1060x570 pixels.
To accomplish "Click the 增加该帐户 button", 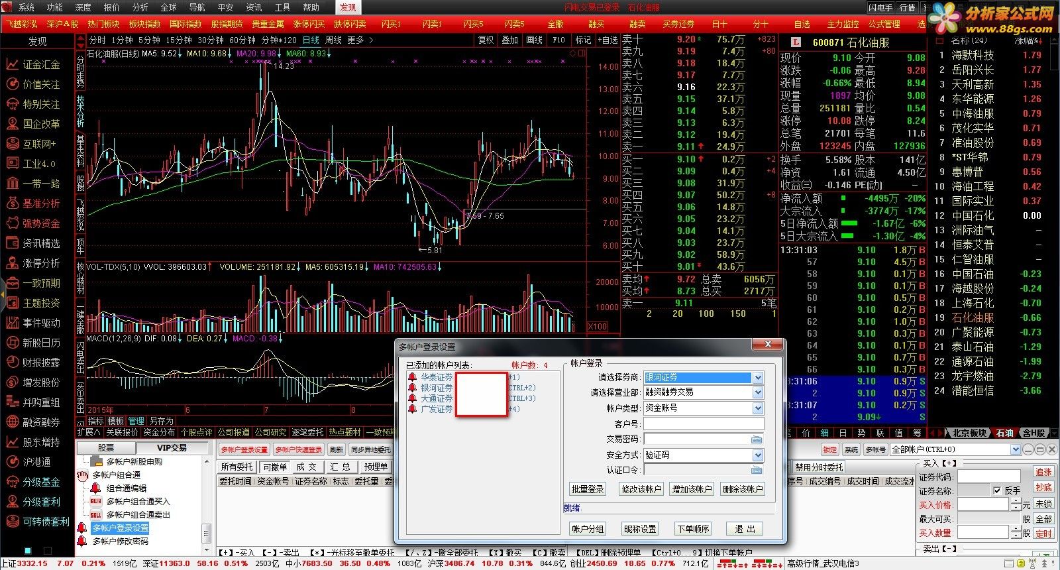I will point(692,489).
